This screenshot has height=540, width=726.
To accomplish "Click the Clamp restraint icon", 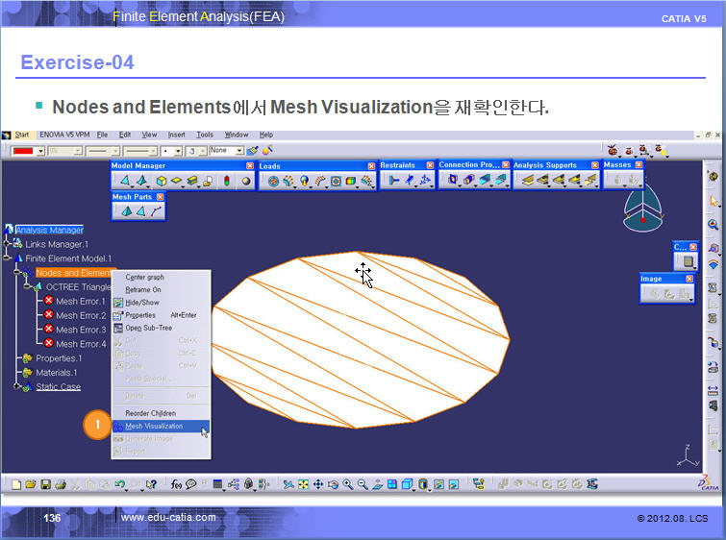I will pyautogui.click(x=394, y=180).
